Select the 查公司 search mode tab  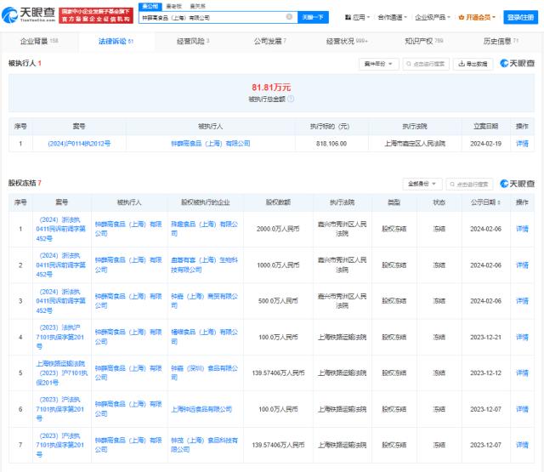click(150, 6)
